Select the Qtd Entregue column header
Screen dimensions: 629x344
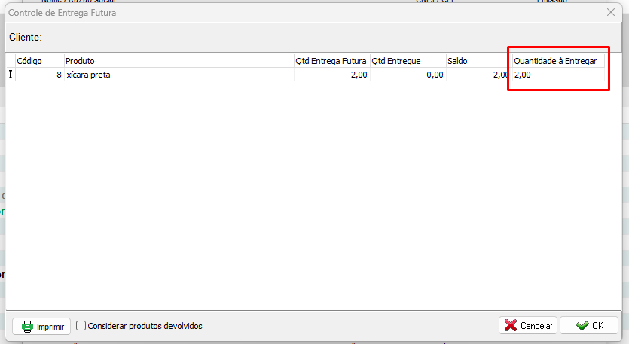point(407,61)
